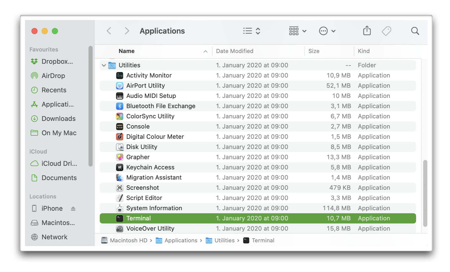Click the Screenshot app icon
This screenshot has height=272, width=450.
pyautogui.click(x=120, y=188)
